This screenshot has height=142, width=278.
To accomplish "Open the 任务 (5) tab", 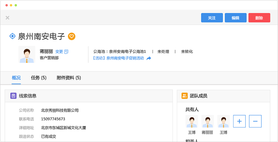I will pyautogui.click(x=39, y=78).
